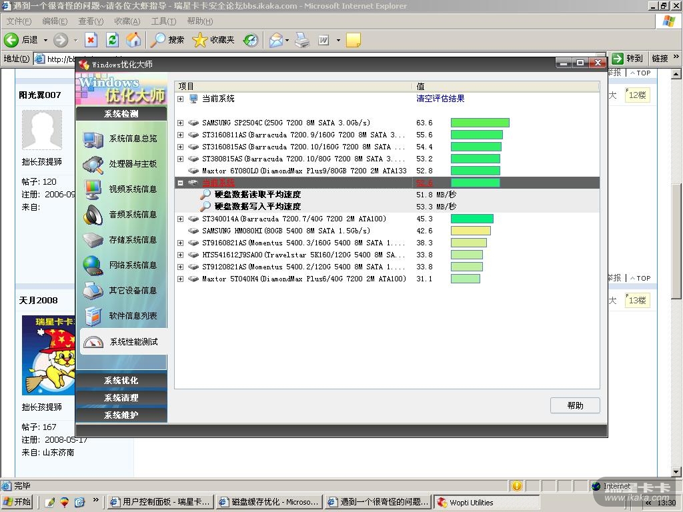Open 软件信息列表 icon
Screen dimensions: 683x512
point(93,316)
